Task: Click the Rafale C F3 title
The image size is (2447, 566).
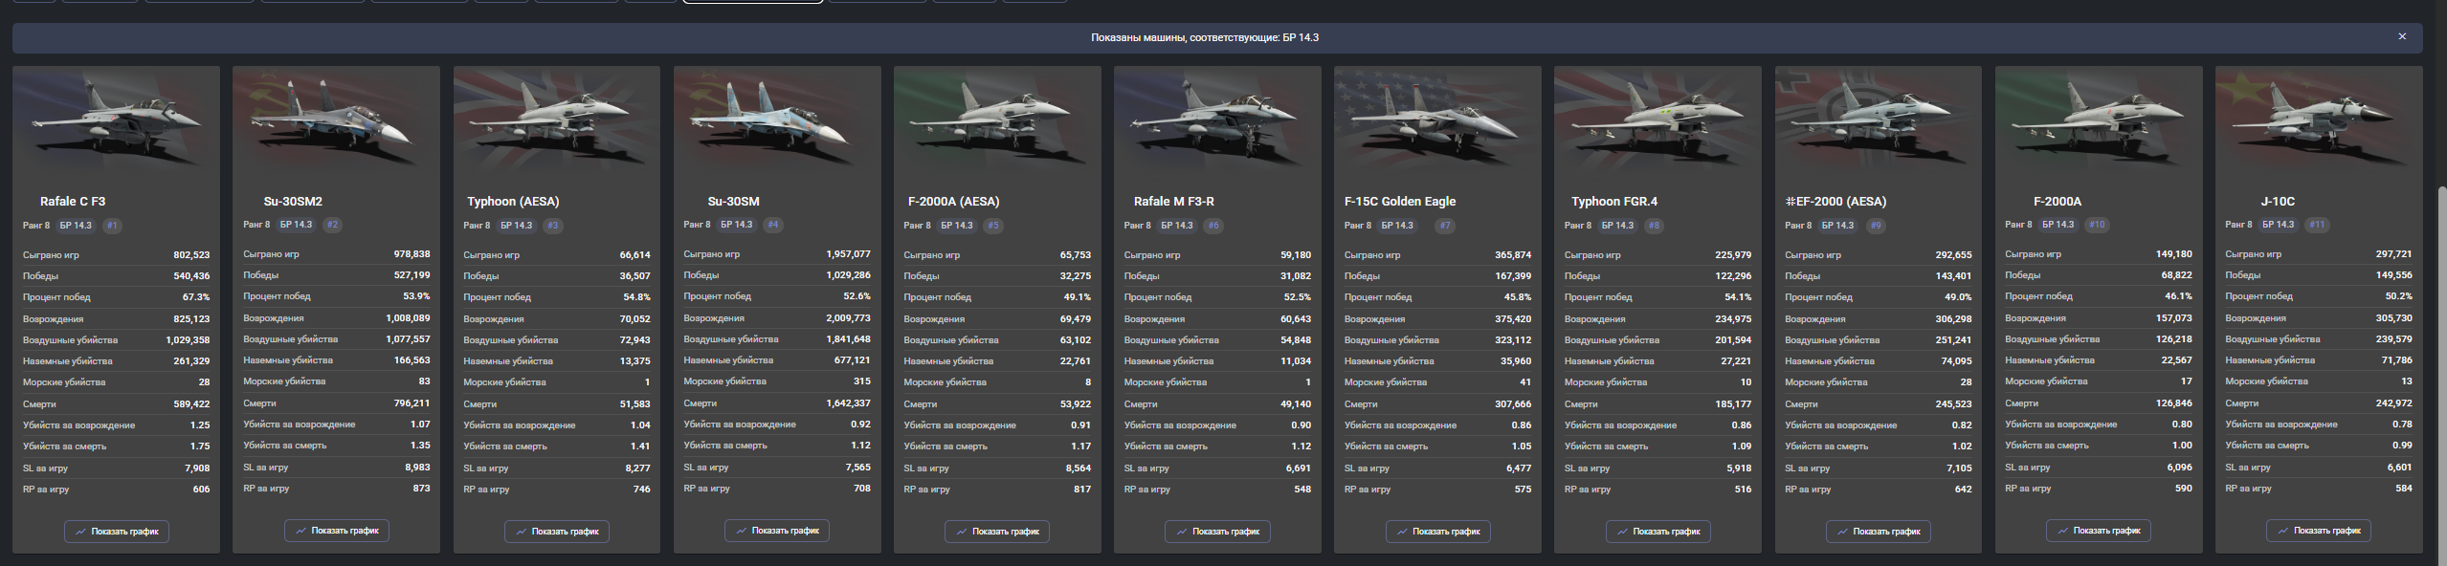Action: (73, 202)
